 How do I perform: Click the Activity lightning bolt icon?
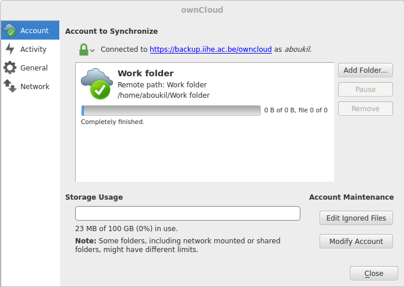(x=10, y=49)
